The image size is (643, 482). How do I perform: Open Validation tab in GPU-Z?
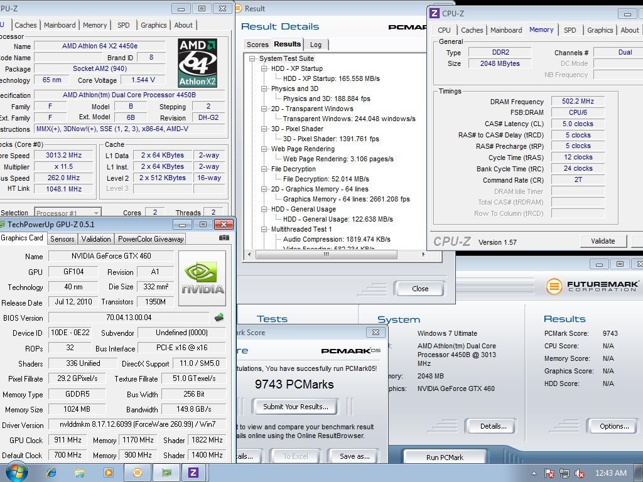96,239
